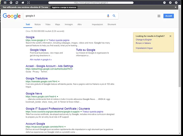This screenshot has height=136, width=183.
Task: Switch to the Immagini tab
Action: [x=69, y=24]
